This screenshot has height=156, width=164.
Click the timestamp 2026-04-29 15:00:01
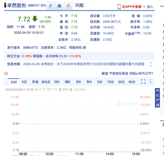29,33
